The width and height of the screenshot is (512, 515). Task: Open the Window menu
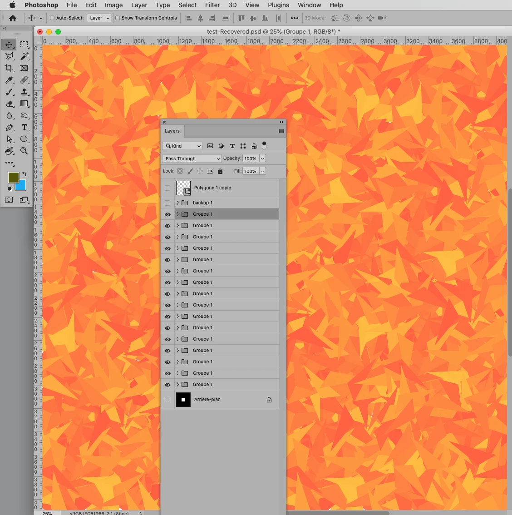coord(309,5)
